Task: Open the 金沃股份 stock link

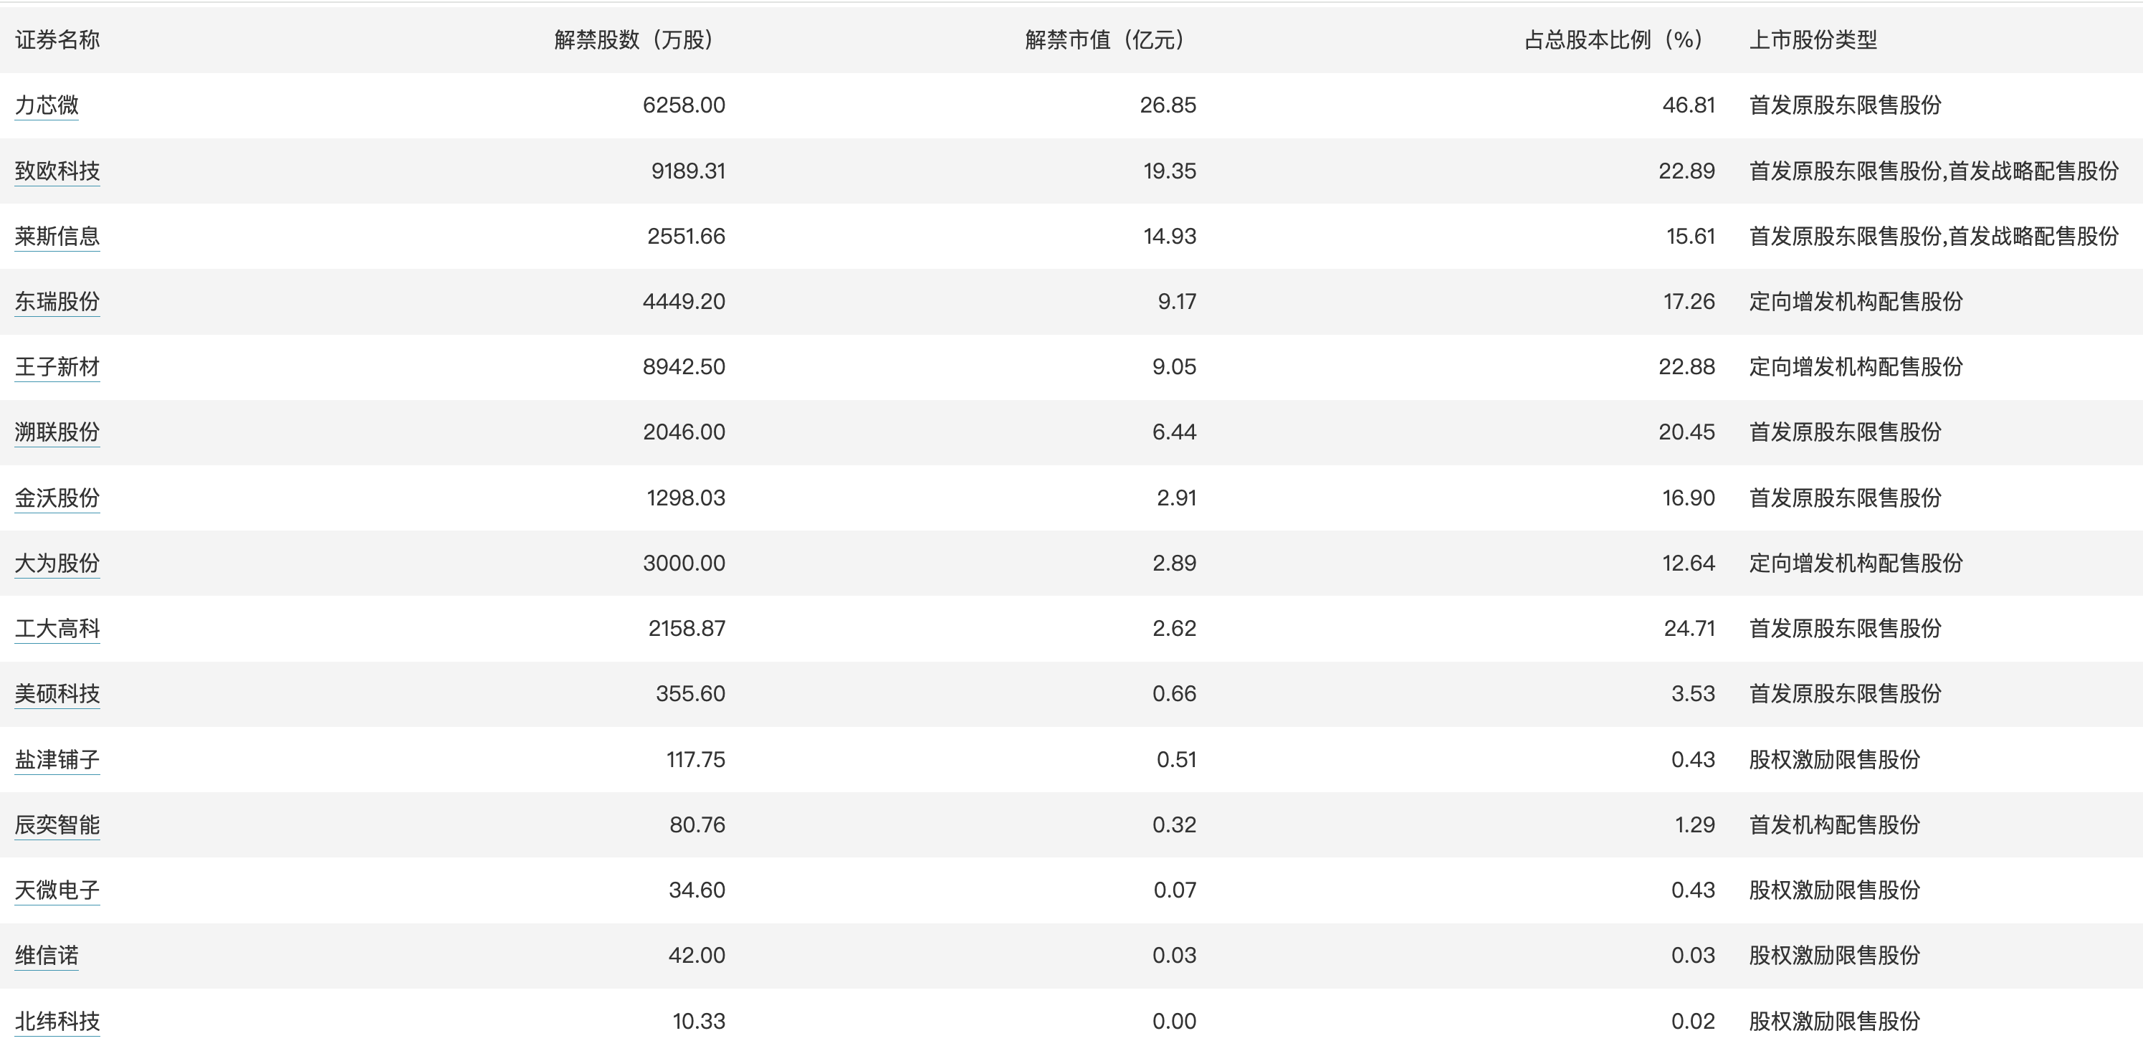Action: coord(57,498)
